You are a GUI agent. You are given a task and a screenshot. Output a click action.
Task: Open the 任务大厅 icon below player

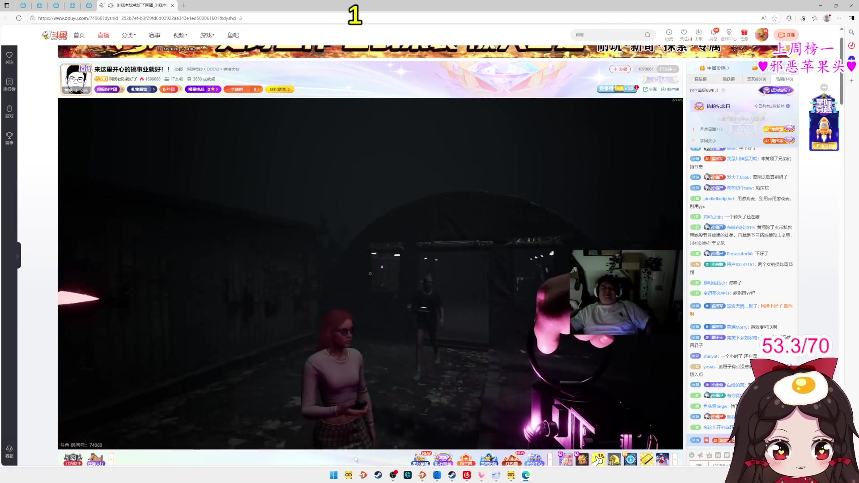coord(96,459)
